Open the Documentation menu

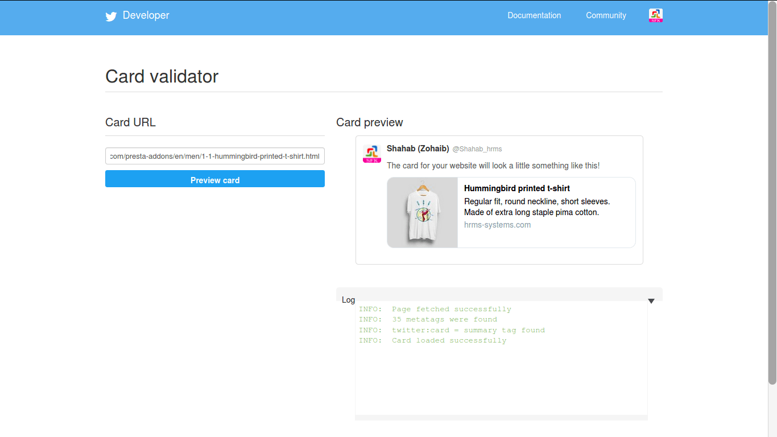(x=534, y=16)
